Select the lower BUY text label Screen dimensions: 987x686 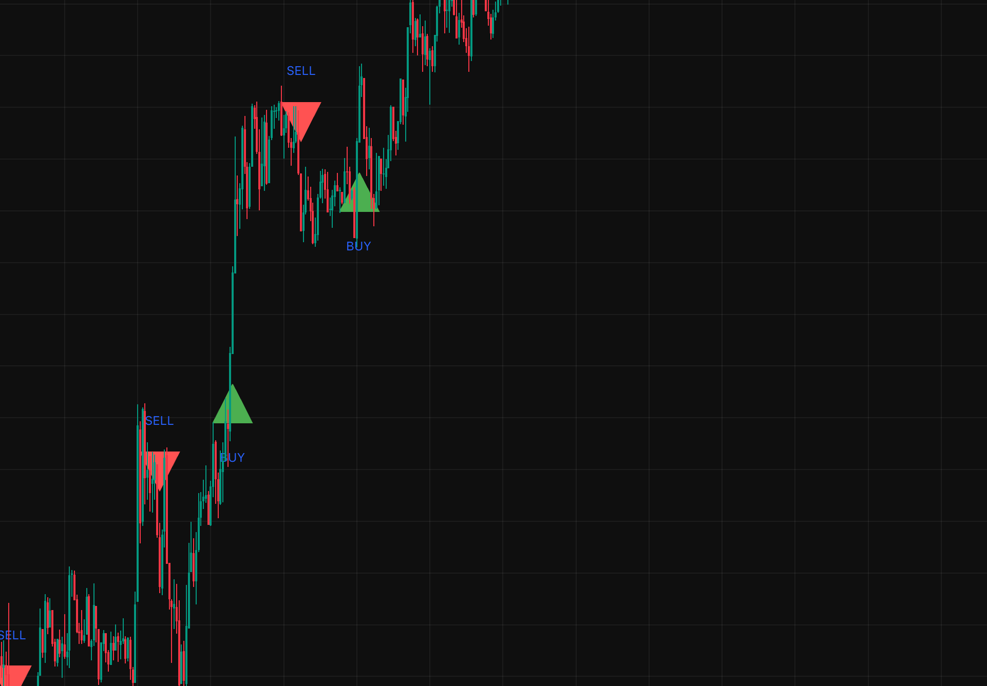(232, 458)
